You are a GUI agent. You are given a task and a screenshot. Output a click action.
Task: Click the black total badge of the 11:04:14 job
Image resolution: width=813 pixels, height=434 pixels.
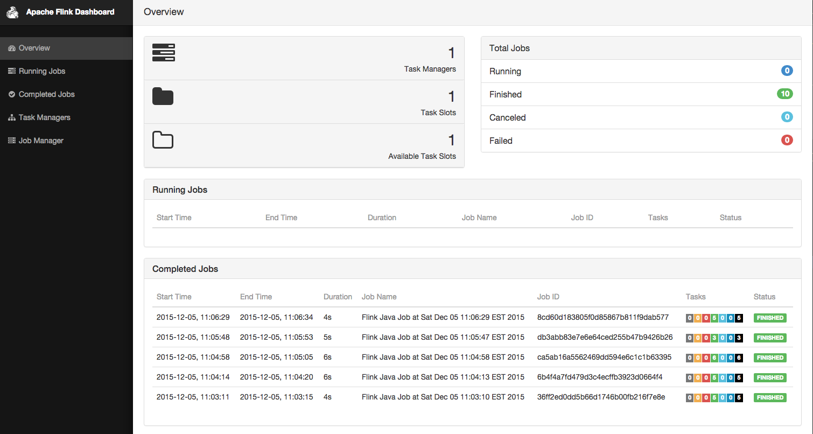pos(739,377)
